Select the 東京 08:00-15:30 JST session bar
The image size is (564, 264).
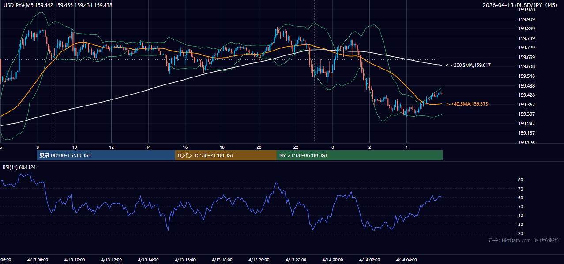(106, 155)
